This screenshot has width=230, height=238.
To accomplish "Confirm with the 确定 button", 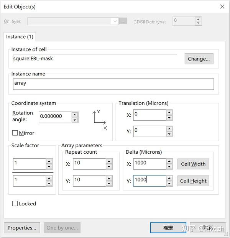I will pos(168,228).
